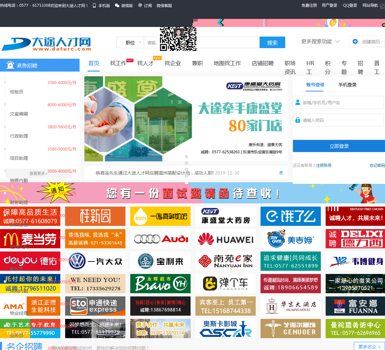Open the 富安娜 FUANNA logo
This screenshot has height=350, width=385.
coord(355,306)
